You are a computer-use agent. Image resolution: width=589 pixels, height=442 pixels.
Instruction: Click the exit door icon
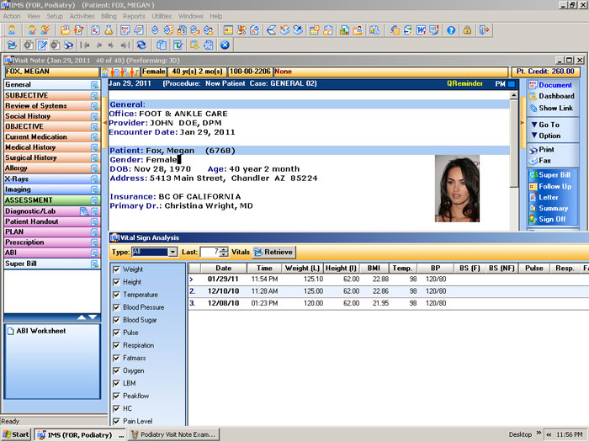pyautogui.click(x=484, y=30)
